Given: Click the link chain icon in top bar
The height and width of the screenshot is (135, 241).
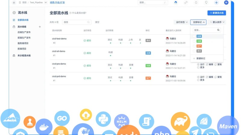Looking at the screenshot, I should (186, 2).
